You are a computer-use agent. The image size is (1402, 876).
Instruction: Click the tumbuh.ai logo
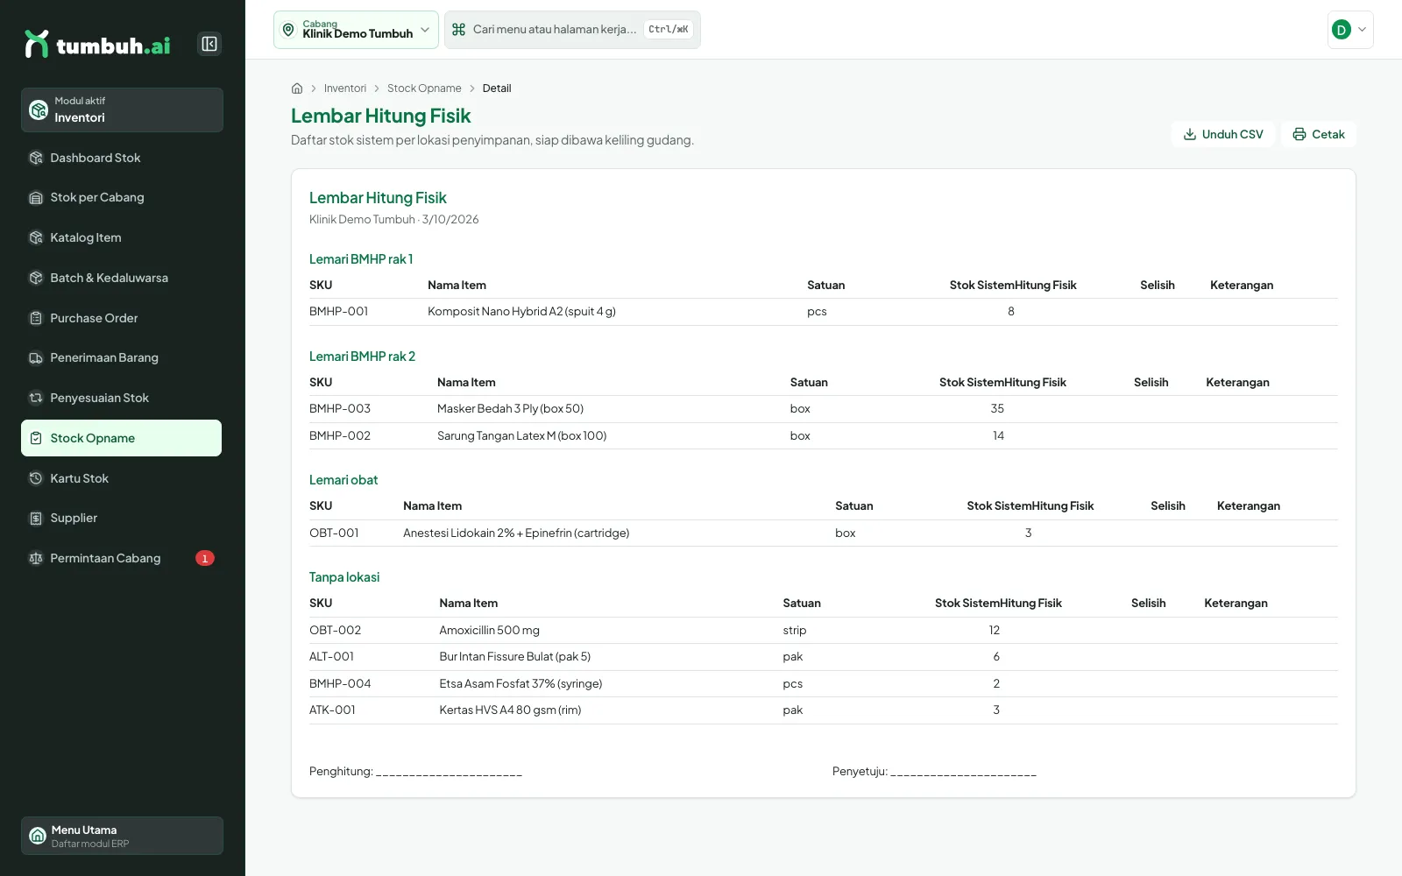pos(98,45)
